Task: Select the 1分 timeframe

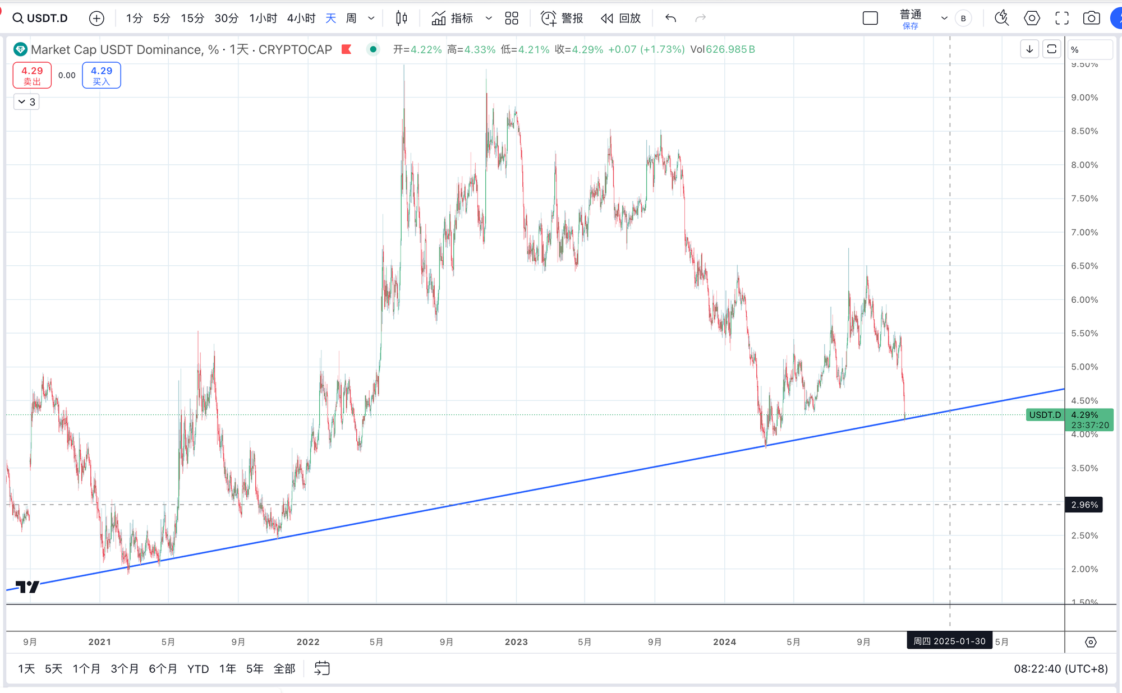Action: click(134, 19)
